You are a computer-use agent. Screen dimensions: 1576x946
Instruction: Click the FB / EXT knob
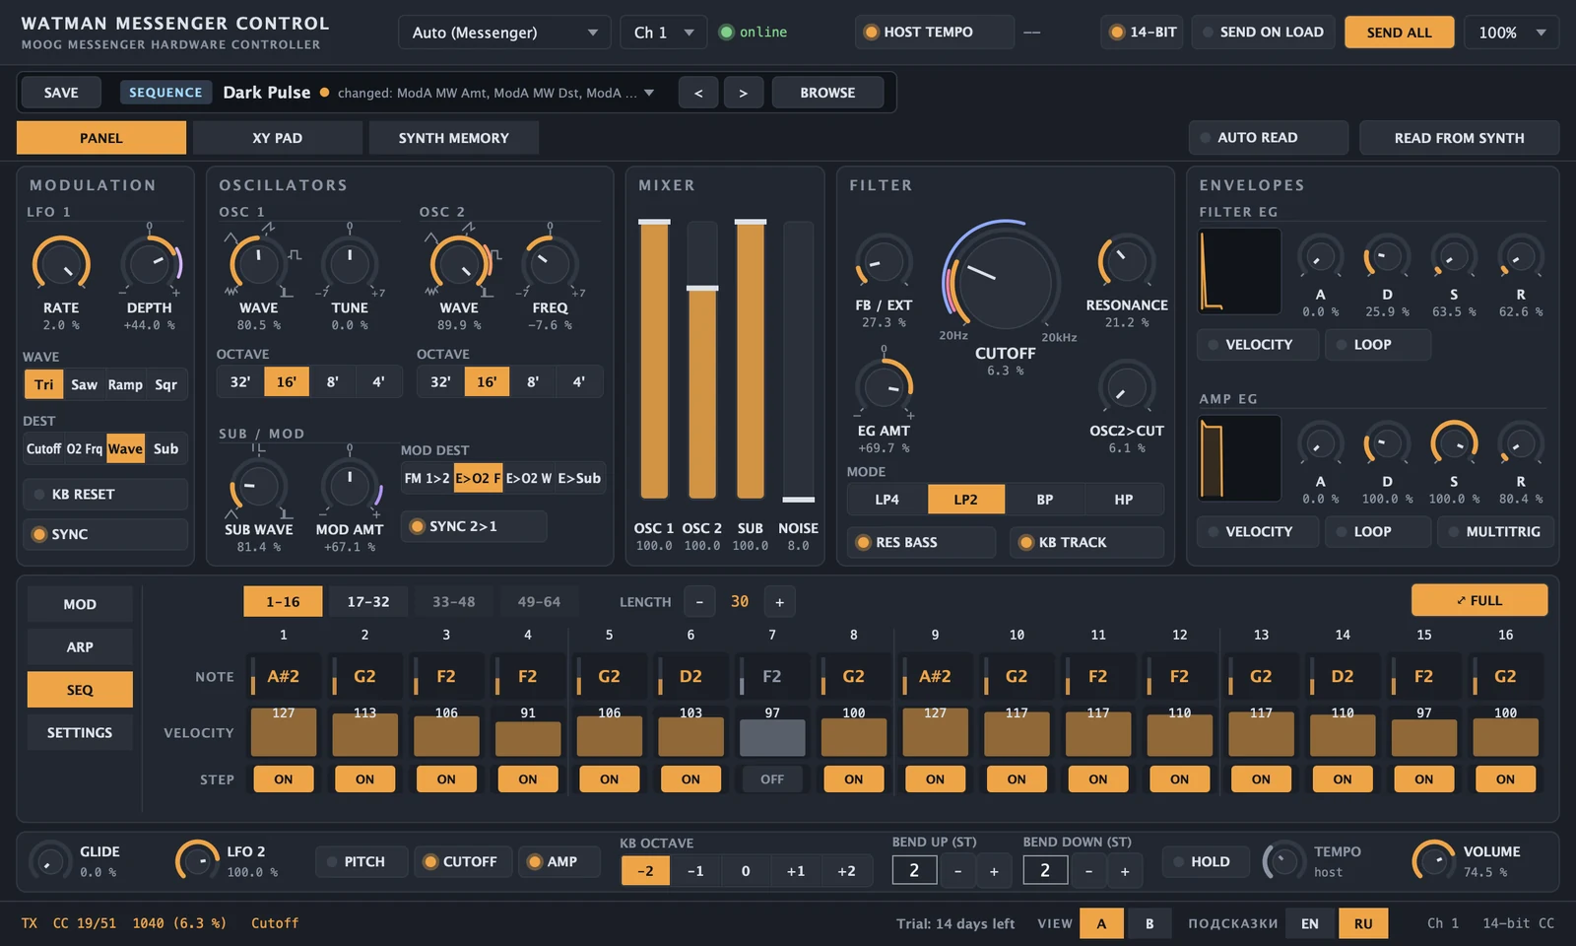[x=884, y=262]
